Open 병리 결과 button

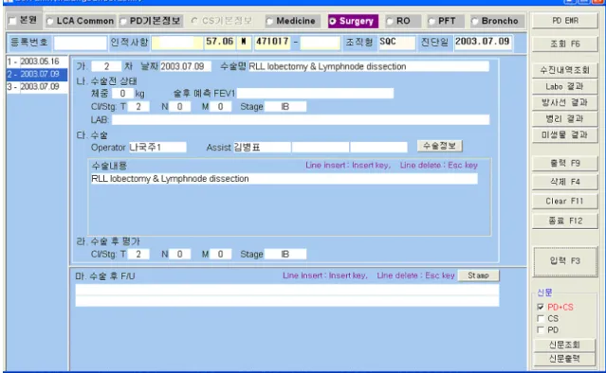pyautogui.click(x=564, y=118)
